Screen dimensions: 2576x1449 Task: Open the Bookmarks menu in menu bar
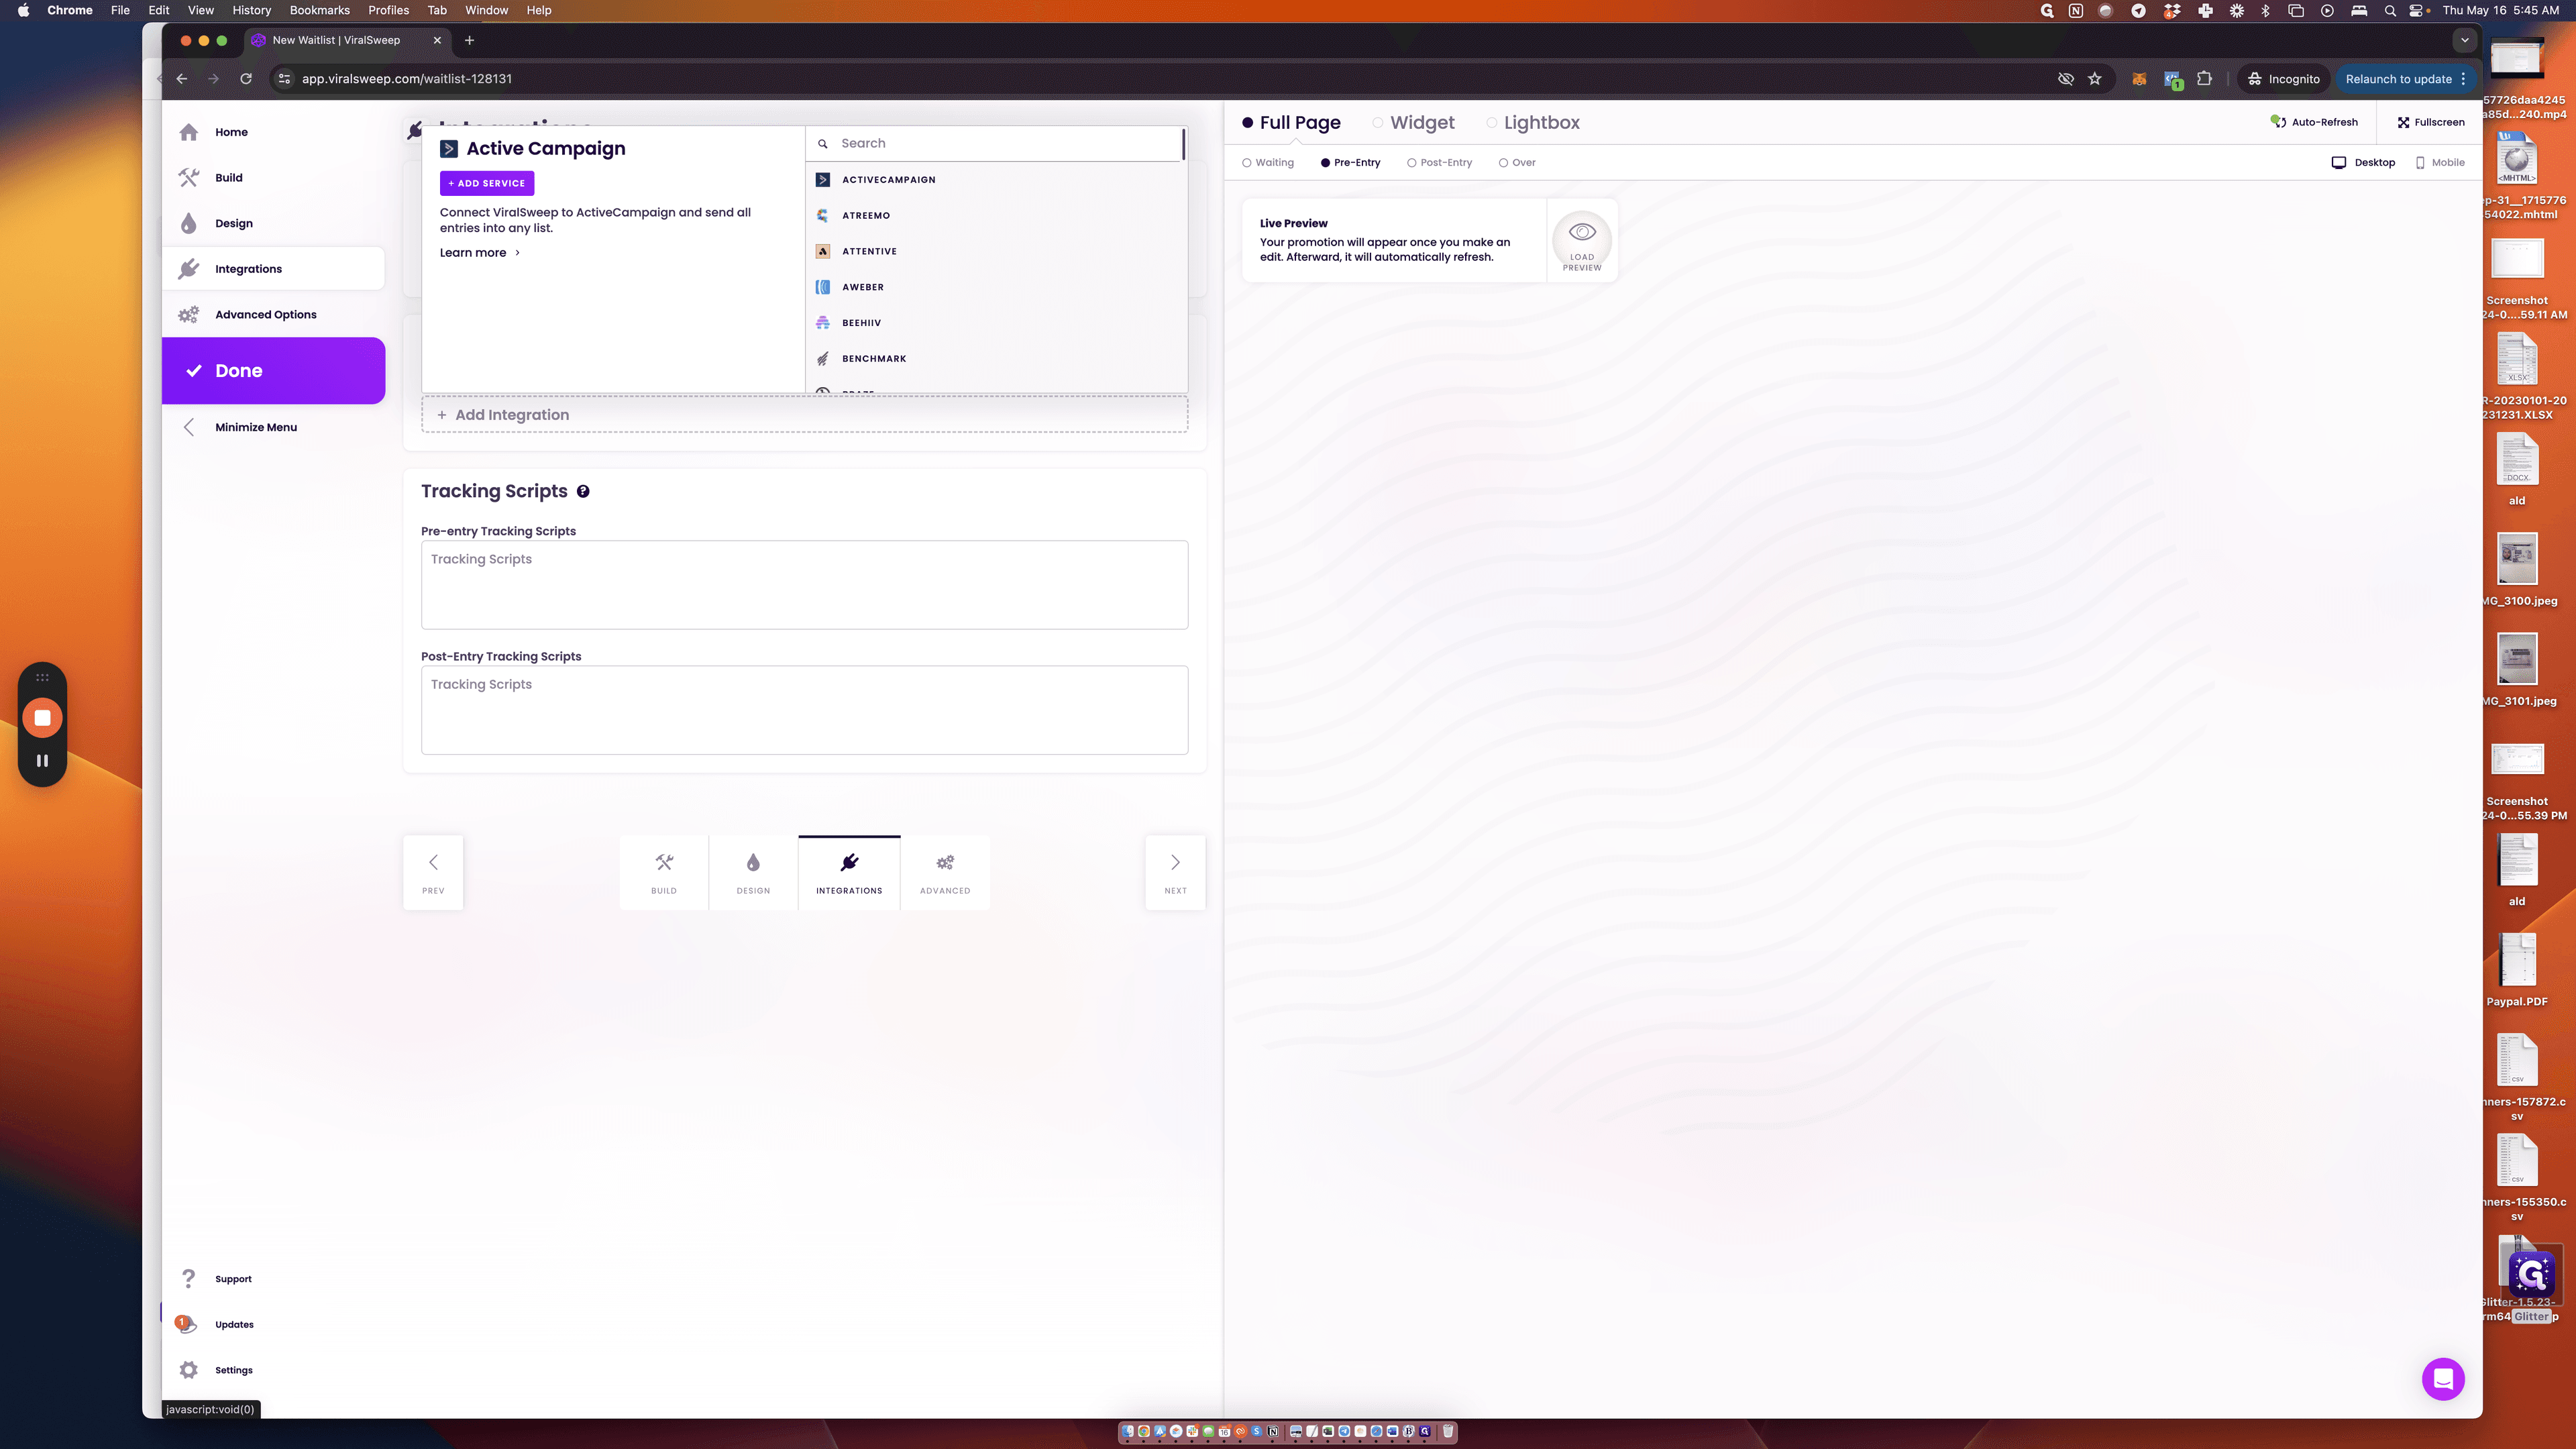pos(319,10)
